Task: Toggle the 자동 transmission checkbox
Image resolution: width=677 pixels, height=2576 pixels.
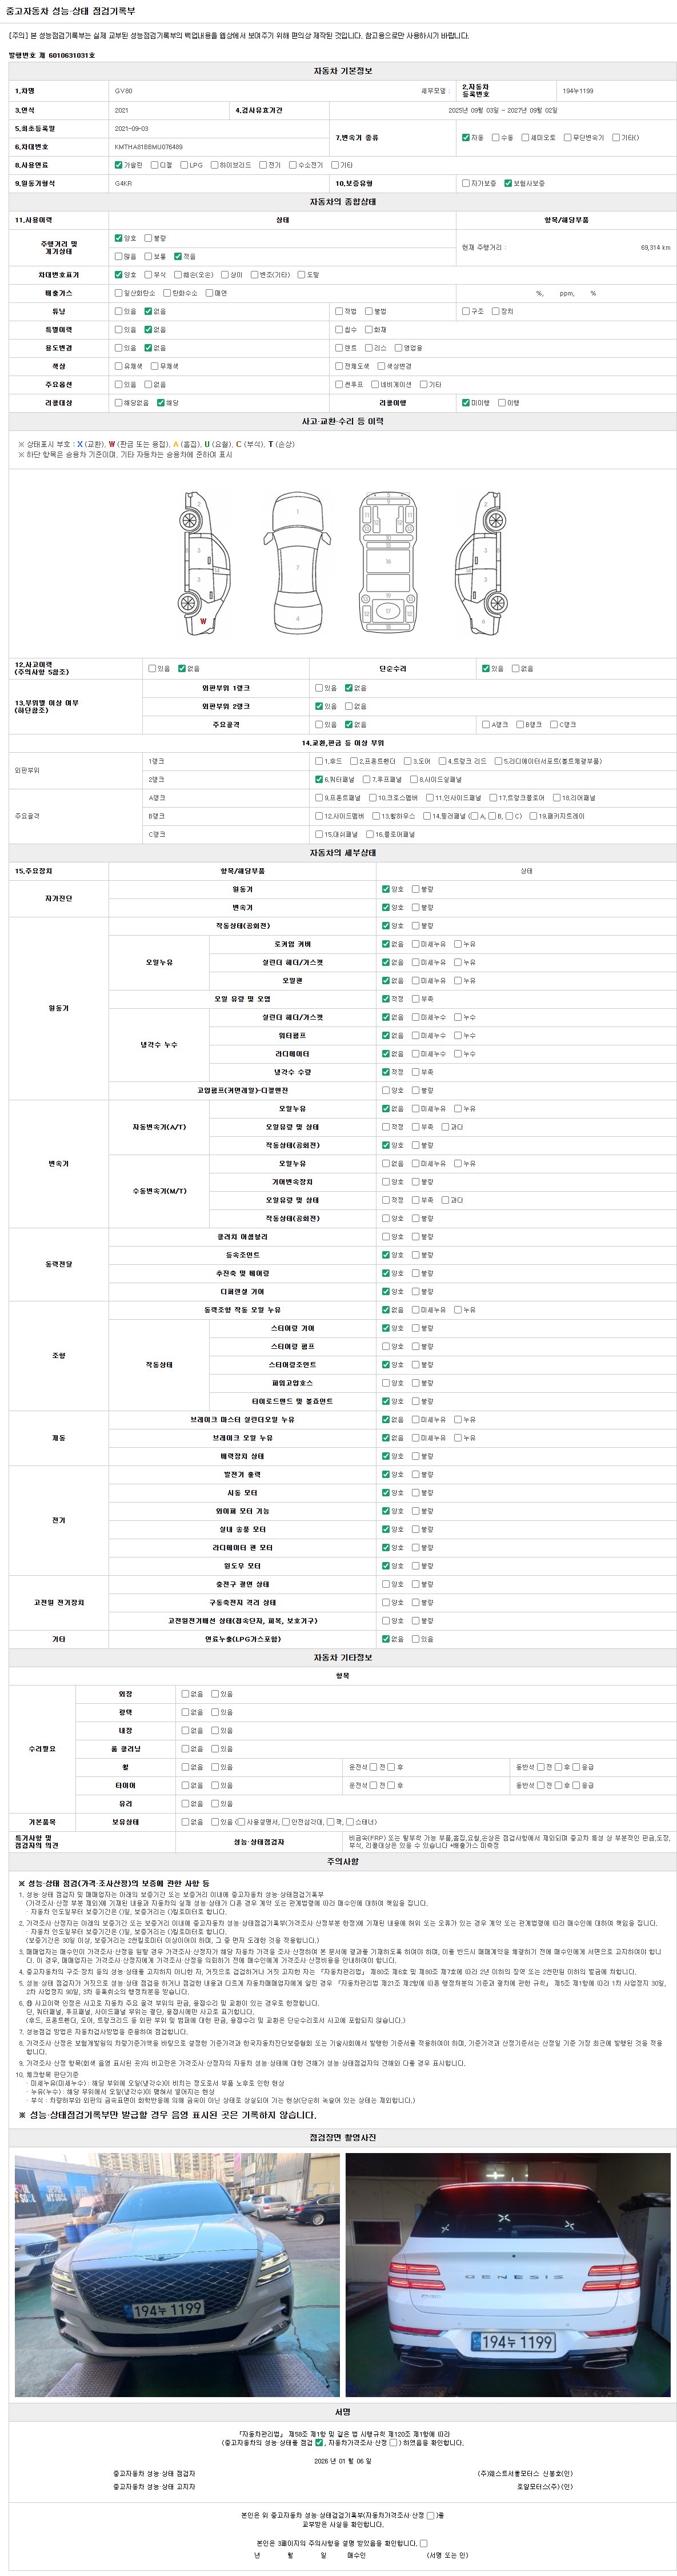Action: click(x=465, y=137)
